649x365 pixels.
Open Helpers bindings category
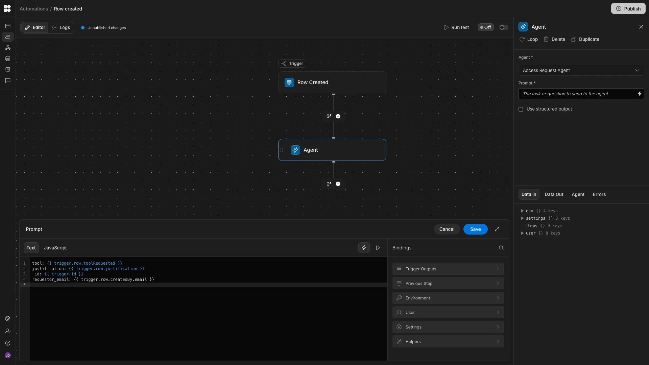[x=448, y=341]
